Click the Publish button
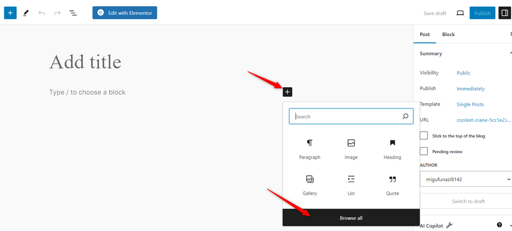512x231 pixels. coord(482,13)
